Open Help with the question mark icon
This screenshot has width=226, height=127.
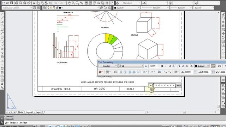pos(112,3)
